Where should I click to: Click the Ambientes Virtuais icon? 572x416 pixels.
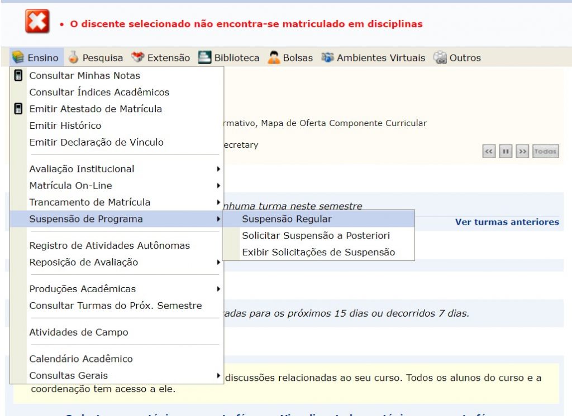click(328, 57)
